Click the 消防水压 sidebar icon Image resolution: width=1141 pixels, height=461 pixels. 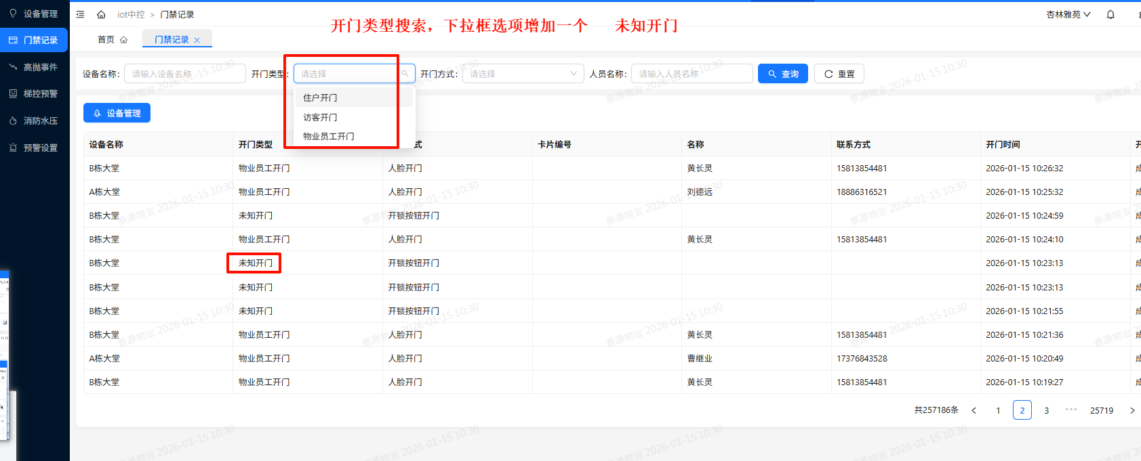tap(13, 120)
